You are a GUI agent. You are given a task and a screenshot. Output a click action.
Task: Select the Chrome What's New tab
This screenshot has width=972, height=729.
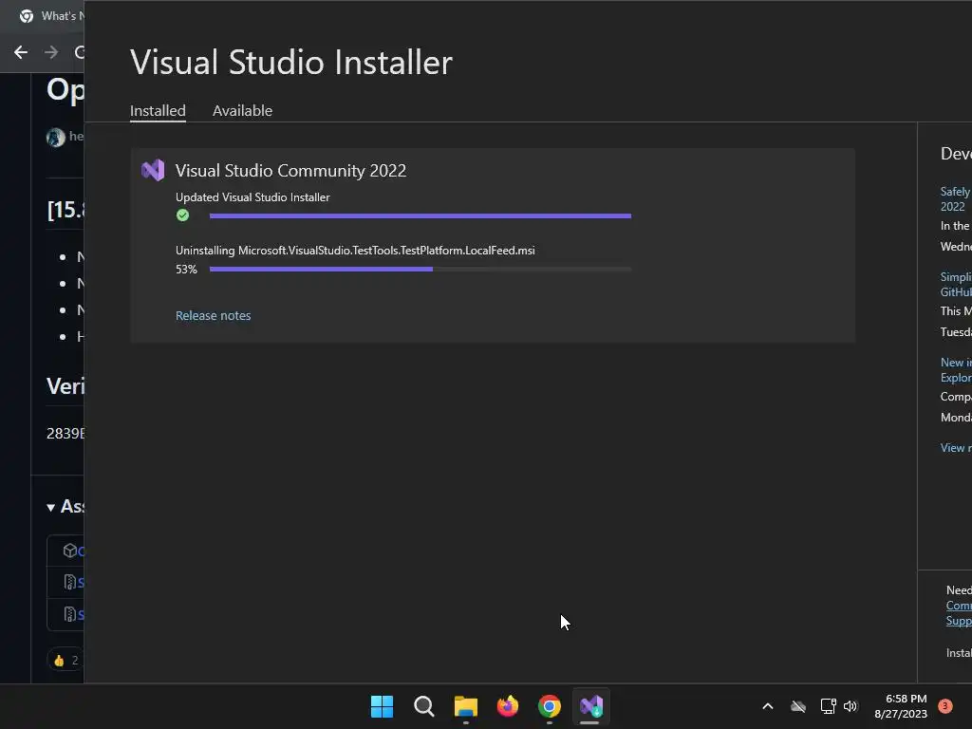pyautogui.click(x=51, y=15)
